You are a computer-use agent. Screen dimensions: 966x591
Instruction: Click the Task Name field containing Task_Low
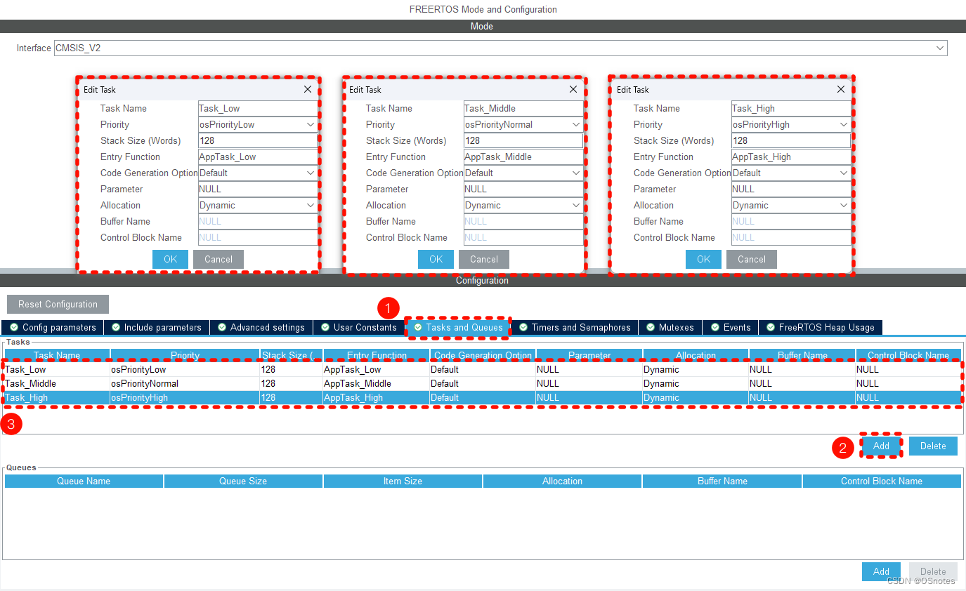[x=258, y=108]
